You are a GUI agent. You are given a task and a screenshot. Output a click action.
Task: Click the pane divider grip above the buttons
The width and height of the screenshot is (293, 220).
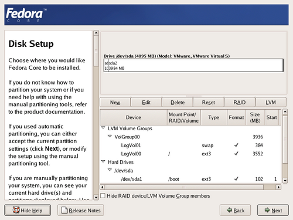tap(193, 96)
